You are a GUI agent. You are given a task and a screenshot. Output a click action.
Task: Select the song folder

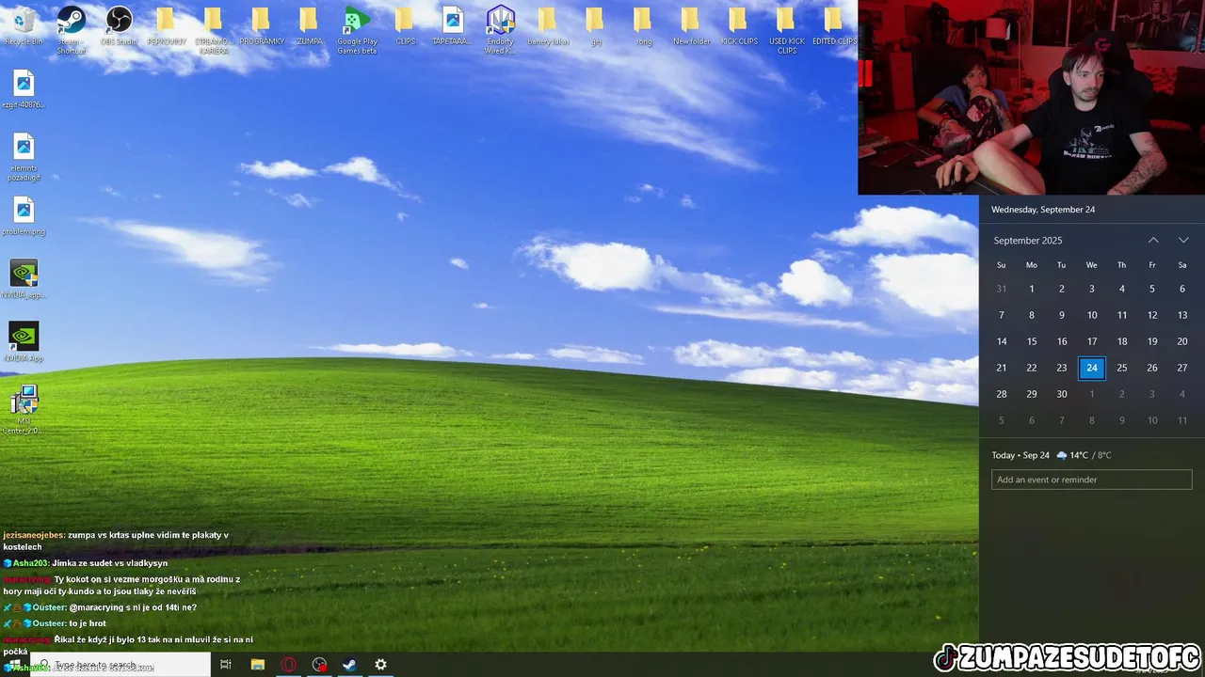643,26
